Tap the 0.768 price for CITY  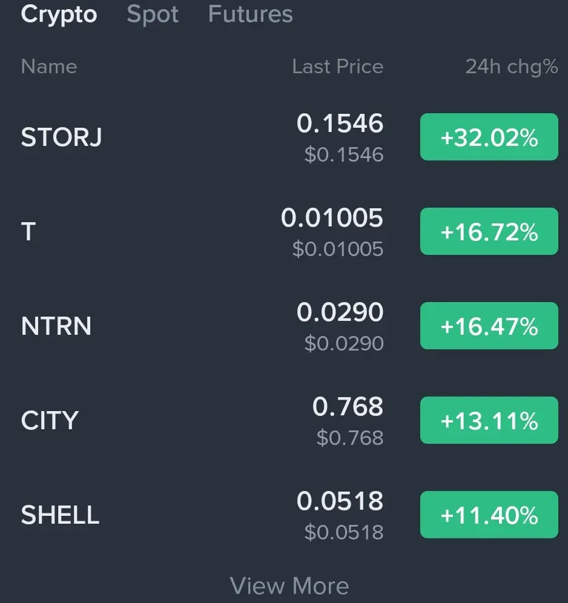pos(348,407)
